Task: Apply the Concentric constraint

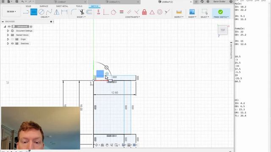Action: (160, 12)
